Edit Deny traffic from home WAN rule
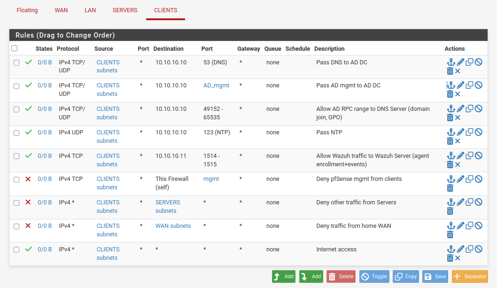 click(x=460, y=226)
